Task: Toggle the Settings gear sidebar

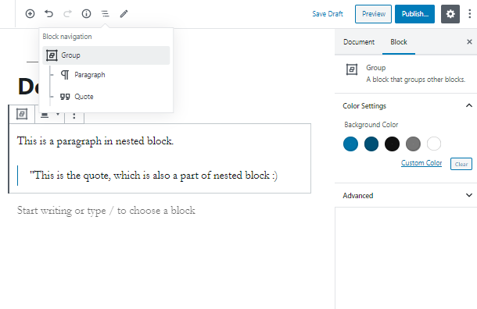Action: tap(450, 14)
